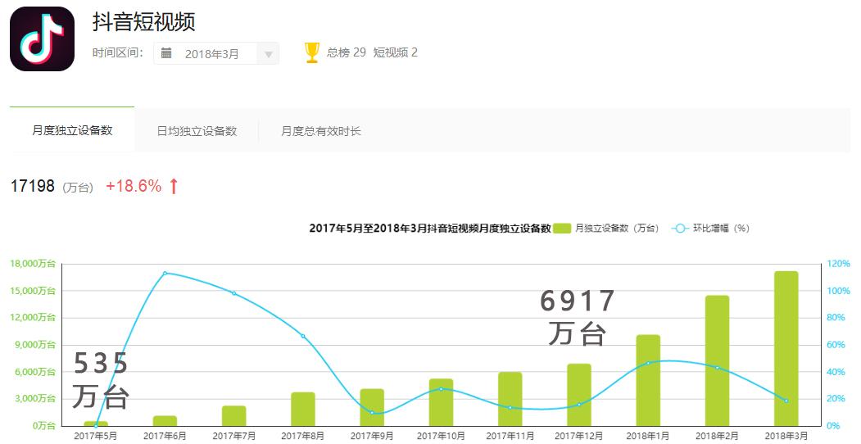The image size is (861, 444).
Task: Click the 2017年8月 green bar
Action: pos(303,409)
